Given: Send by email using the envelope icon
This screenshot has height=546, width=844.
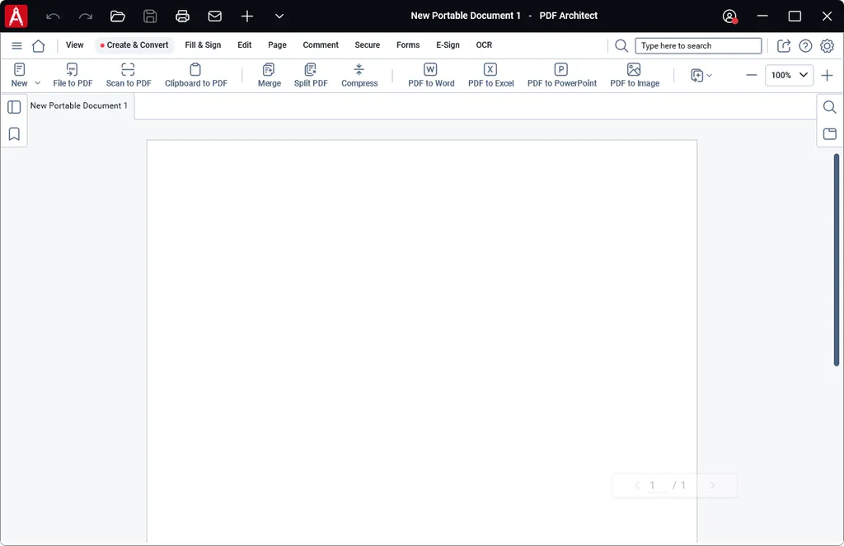Looking at the screenshot, I should click(215, 16).
